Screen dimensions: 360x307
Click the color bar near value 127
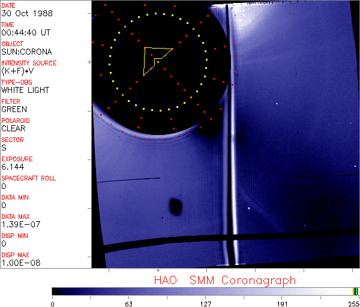[205, 291]
